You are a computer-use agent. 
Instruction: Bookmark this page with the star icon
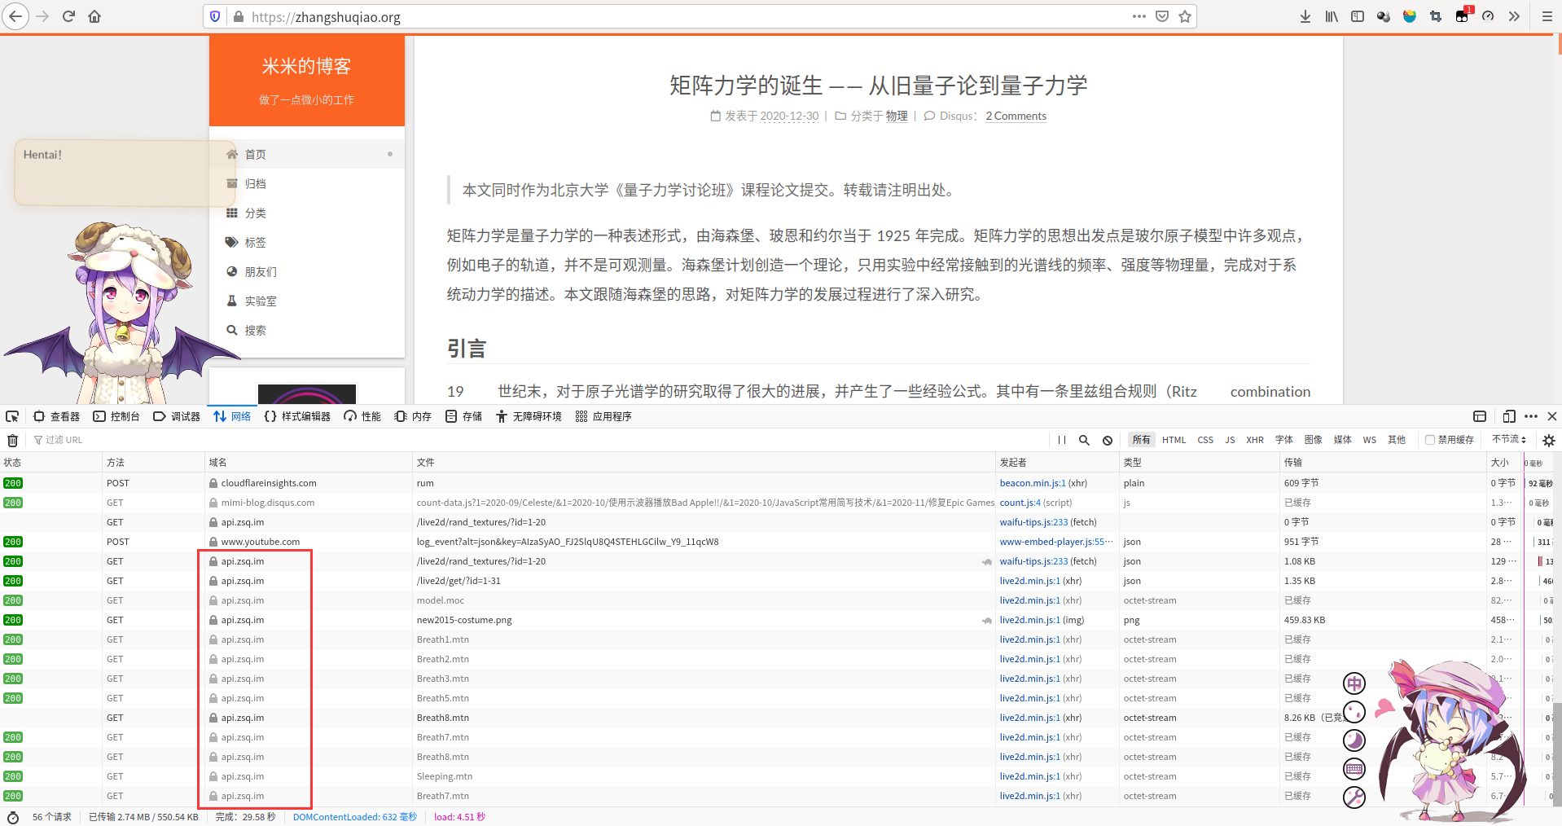tap(1185, 16)
